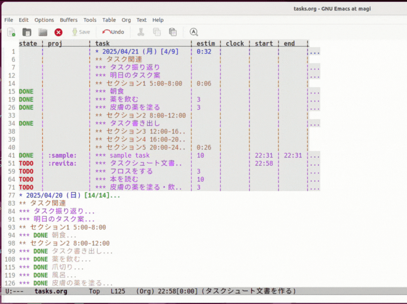Viewport: 407px width, 304px height.
Task: Open search with the magnifier toolbar icon
Action: [193, 32]
